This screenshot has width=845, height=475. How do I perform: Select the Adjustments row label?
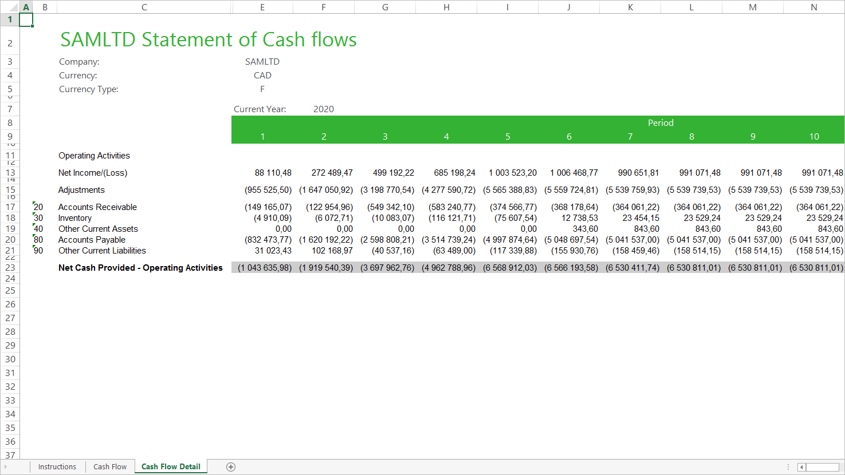[81, 190]
